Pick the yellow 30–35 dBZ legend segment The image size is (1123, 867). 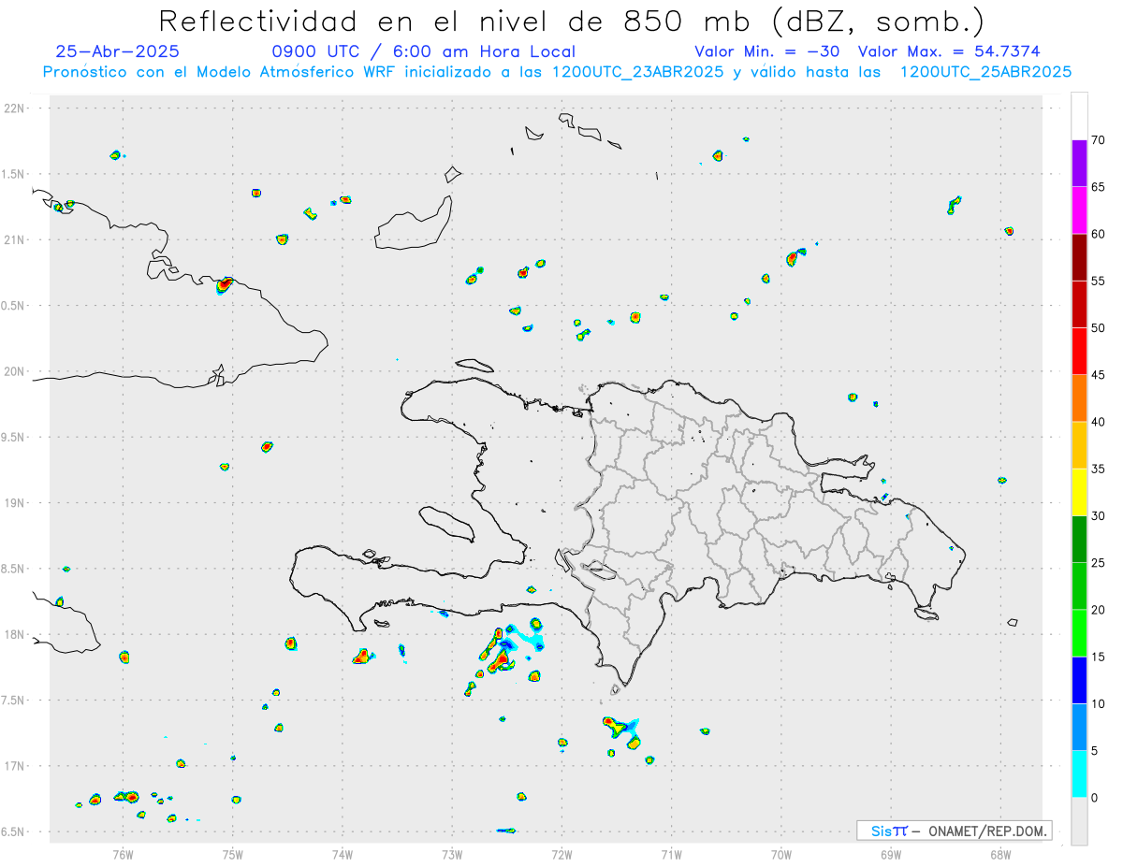1079,492
